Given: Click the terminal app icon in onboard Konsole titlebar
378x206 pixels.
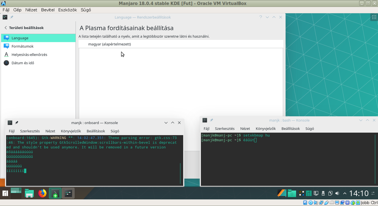Looking at the screenshot, I should [x=10, y=123].
